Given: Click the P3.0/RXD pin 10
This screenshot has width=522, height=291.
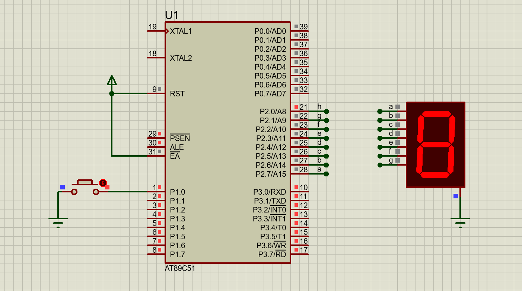Looking at the screenshot, I should click(300, 192).
